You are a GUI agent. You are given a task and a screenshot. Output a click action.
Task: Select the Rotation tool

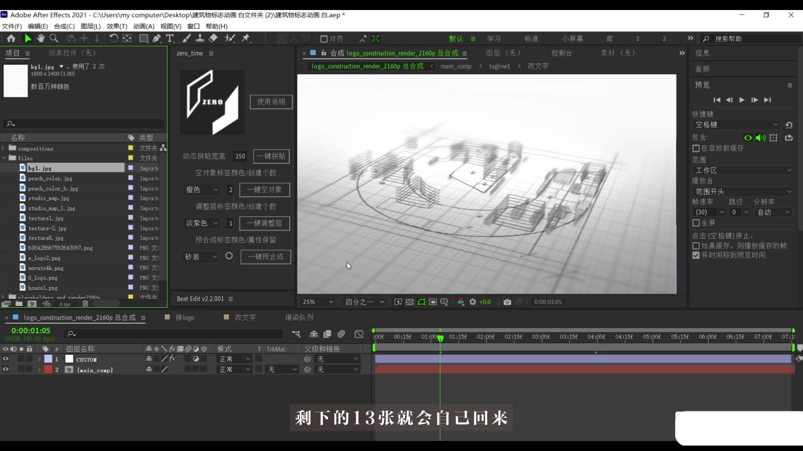(113, 38)
